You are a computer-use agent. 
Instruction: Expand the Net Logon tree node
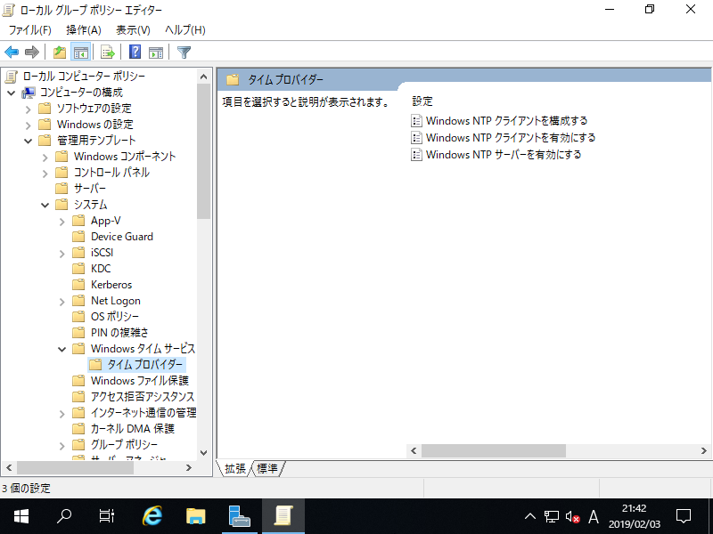(61, 300)
